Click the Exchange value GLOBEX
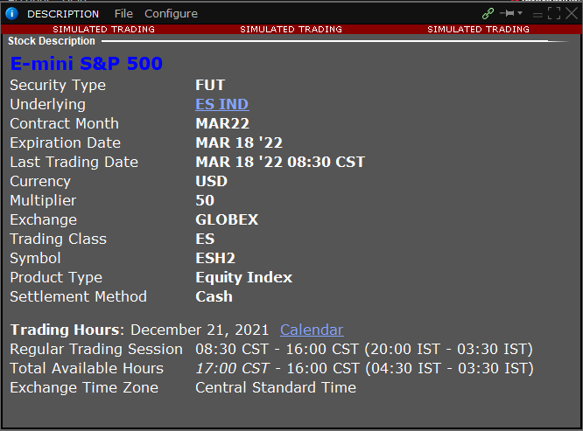Image resolution: width=583 pixels, height=431 pixels. [x=227, y=219]
